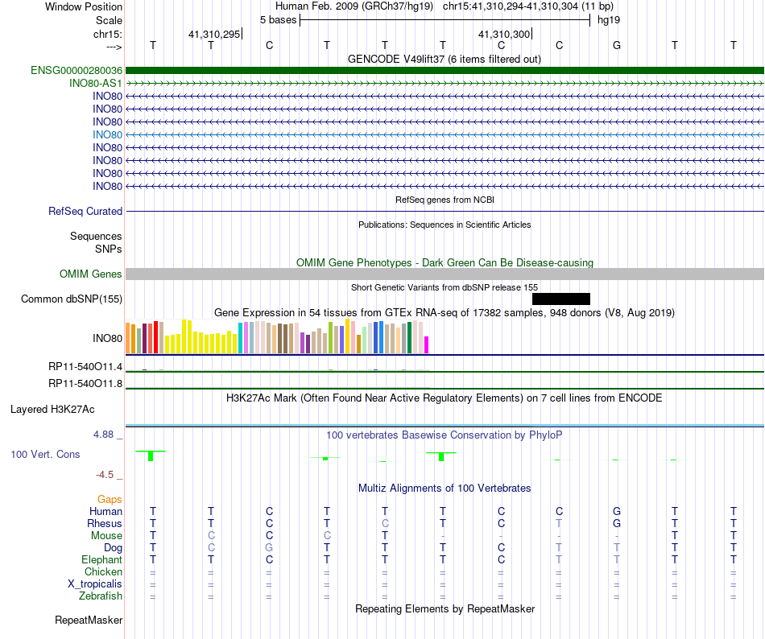Image resolution: width=765 pixels, height=639 pixels.
Task: Click the dark green bar in GTEx chart
Action: [409, 337]
